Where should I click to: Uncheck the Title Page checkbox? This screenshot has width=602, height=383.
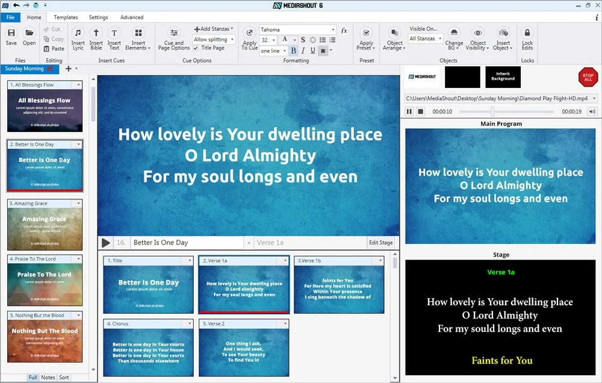(x=196, y=48)
